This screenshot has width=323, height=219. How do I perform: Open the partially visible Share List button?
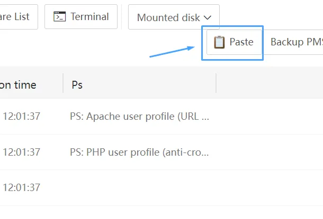(x=16, y=17)
